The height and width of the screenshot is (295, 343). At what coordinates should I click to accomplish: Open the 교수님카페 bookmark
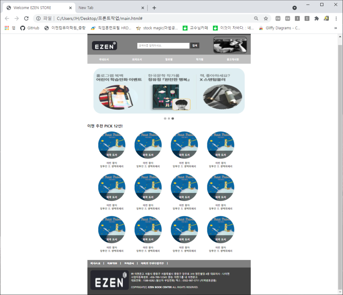click(195, 28)
